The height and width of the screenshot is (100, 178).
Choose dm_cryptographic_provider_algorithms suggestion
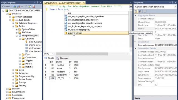(x=97, y=17)
